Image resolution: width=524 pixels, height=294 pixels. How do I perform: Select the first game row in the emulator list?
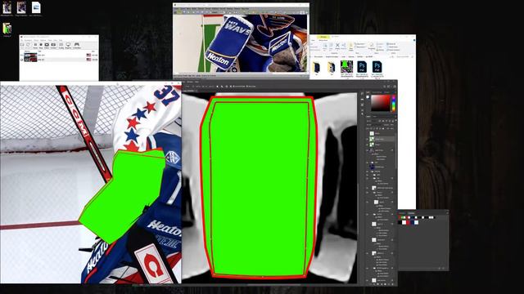(59, 55)
